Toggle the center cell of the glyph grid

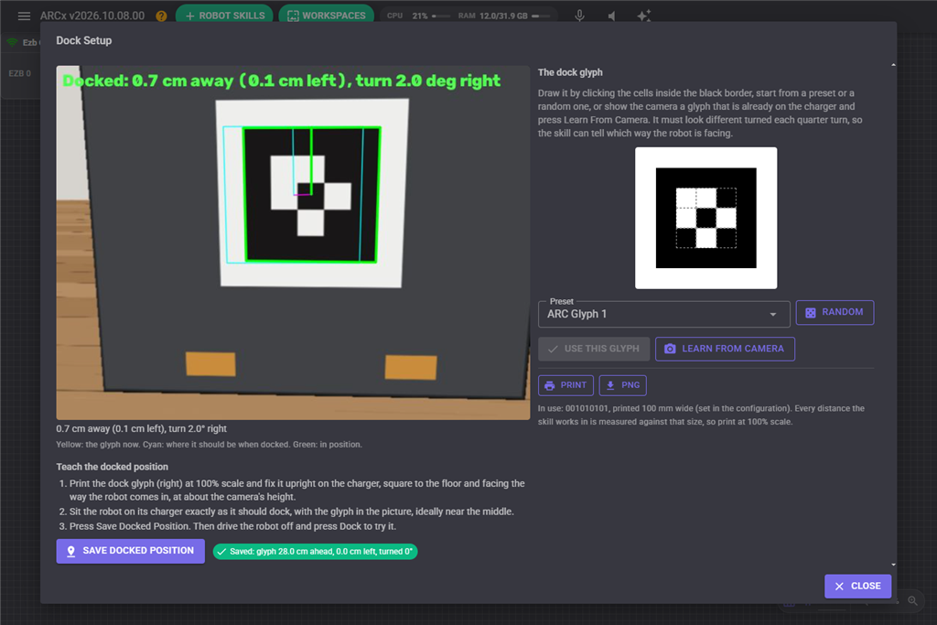point(706,218)
